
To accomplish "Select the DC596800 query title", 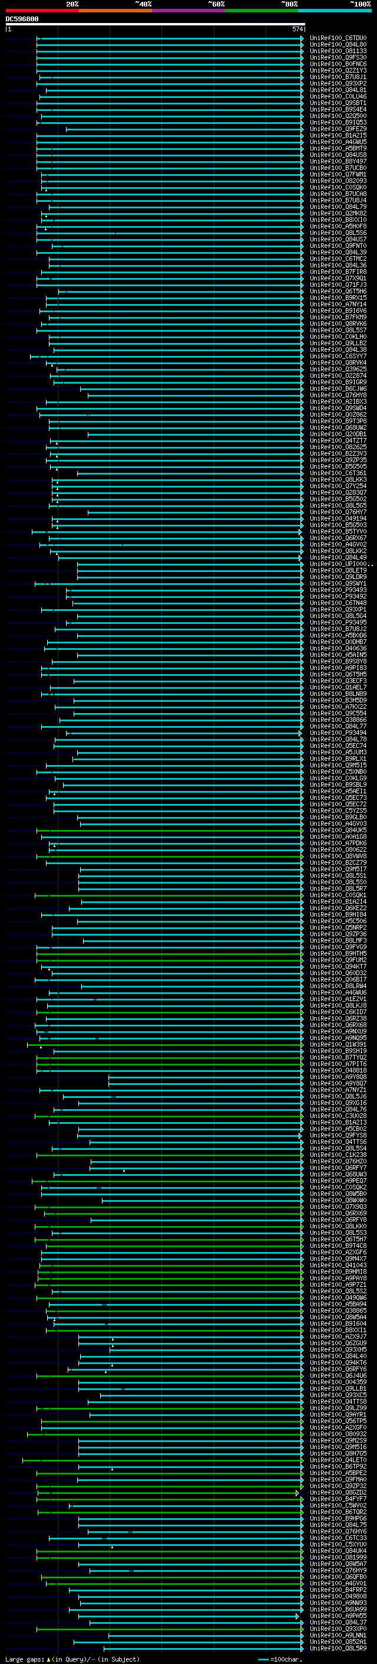I will [22, 19].
